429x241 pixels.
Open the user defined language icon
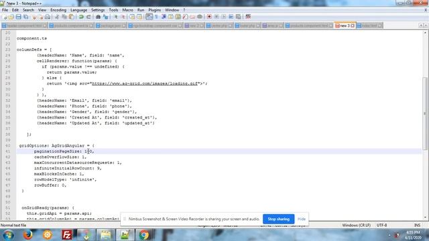click(171, 17)
